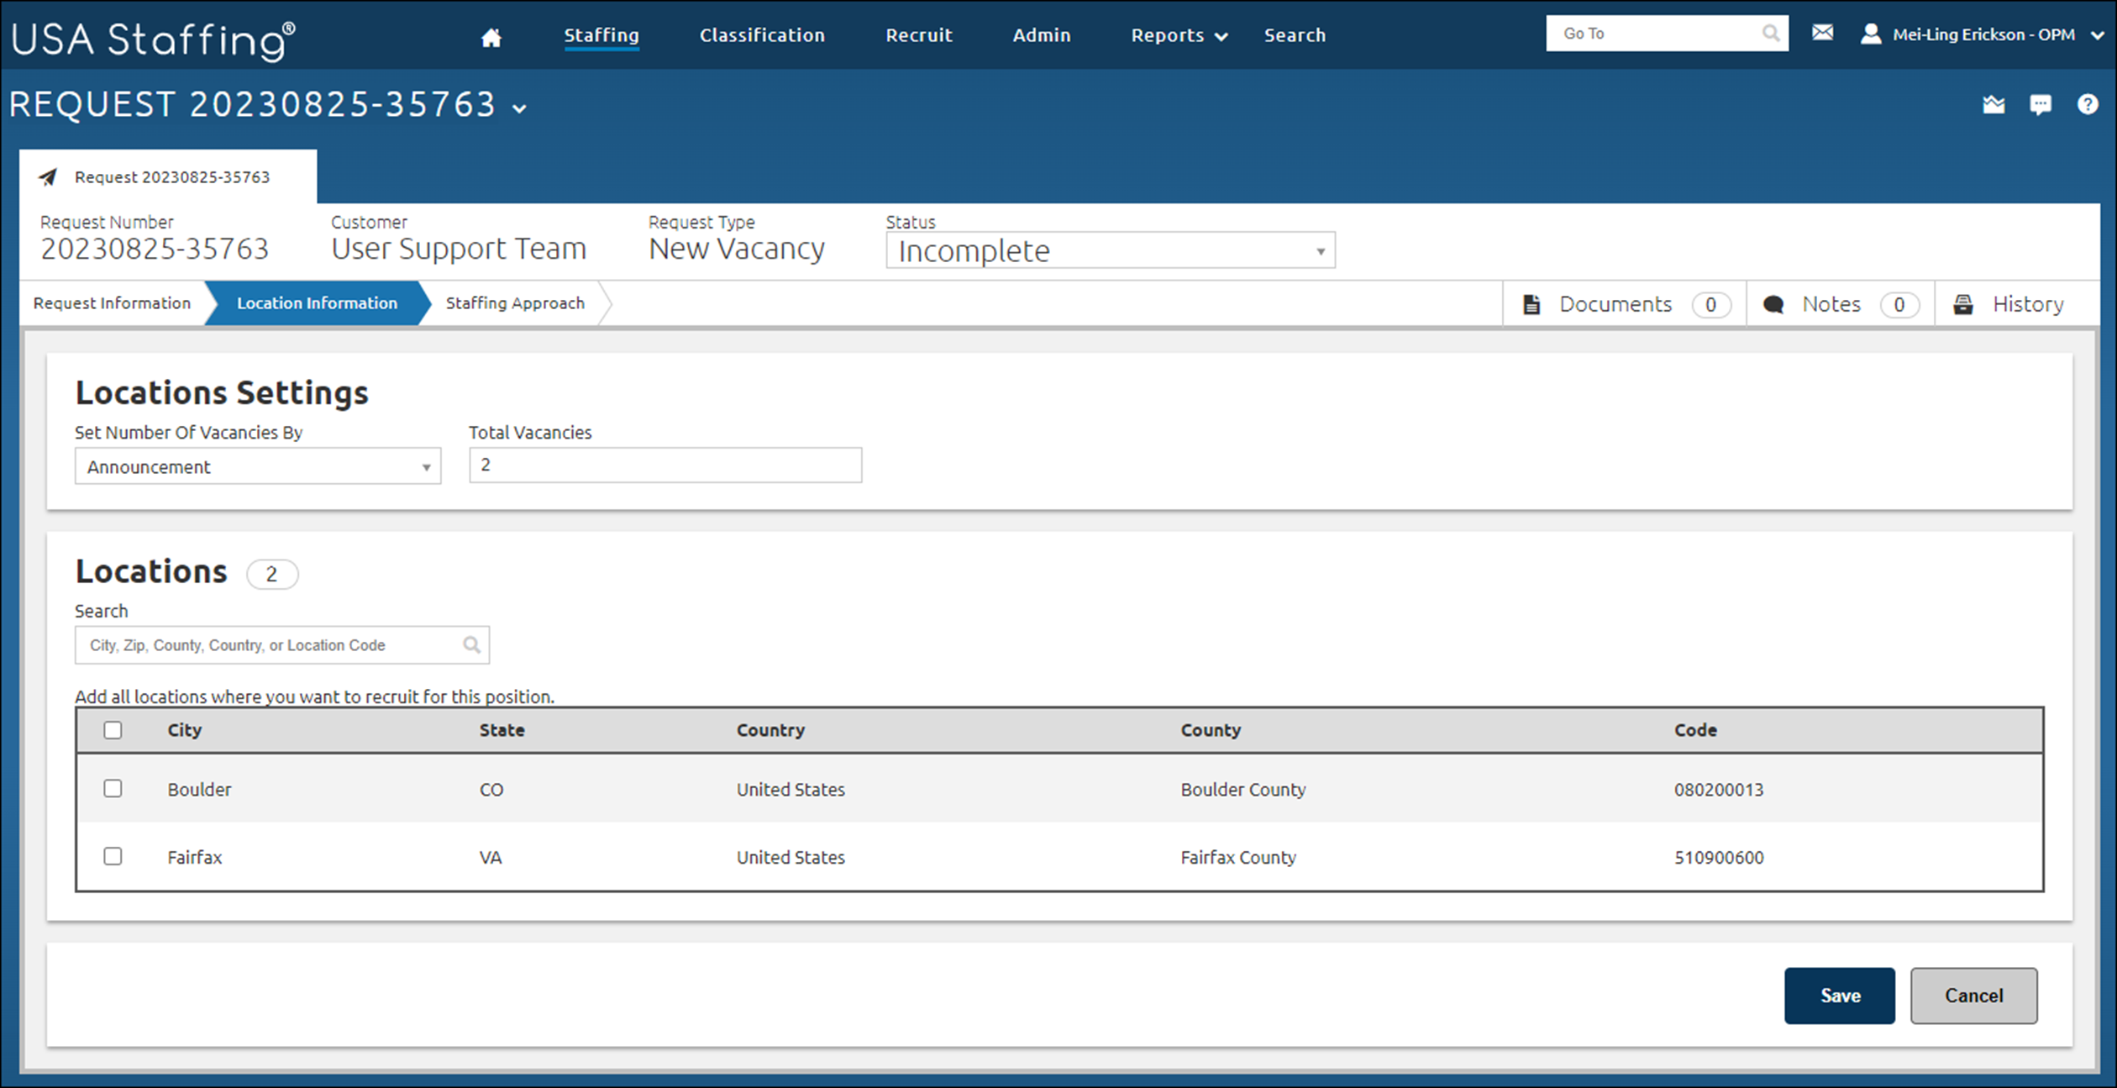Open Set Number Of Vacancies By dropdown

[x=258, y=466]
